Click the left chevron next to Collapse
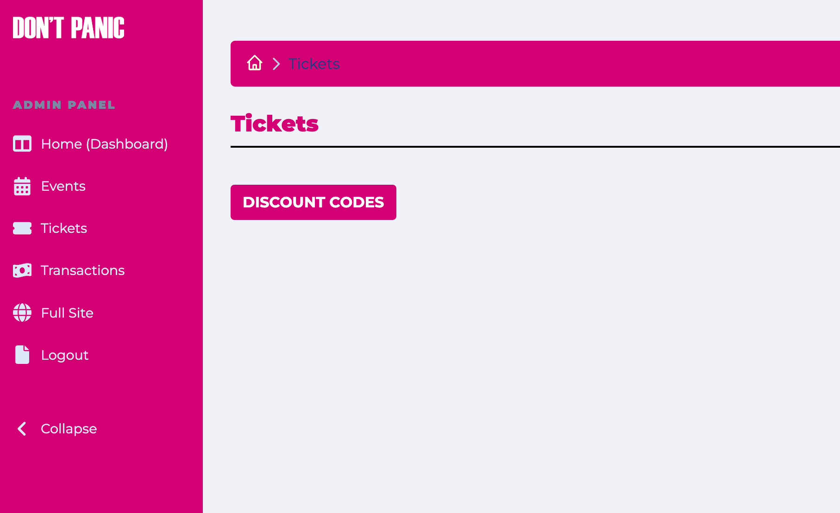The height and width of the screenshot is (513, 840). [x=21, y=428]
